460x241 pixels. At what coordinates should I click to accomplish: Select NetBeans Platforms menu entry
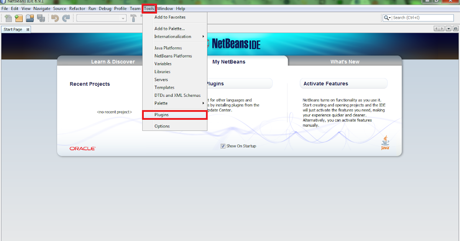(175, 56)
